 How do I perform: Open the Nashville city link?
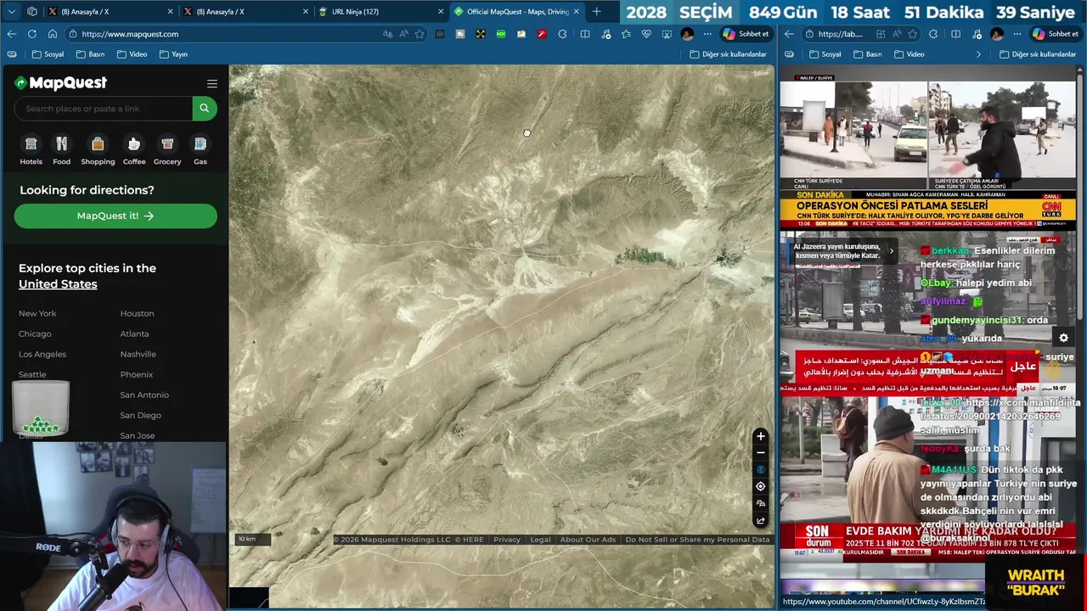tap(138, 354)
